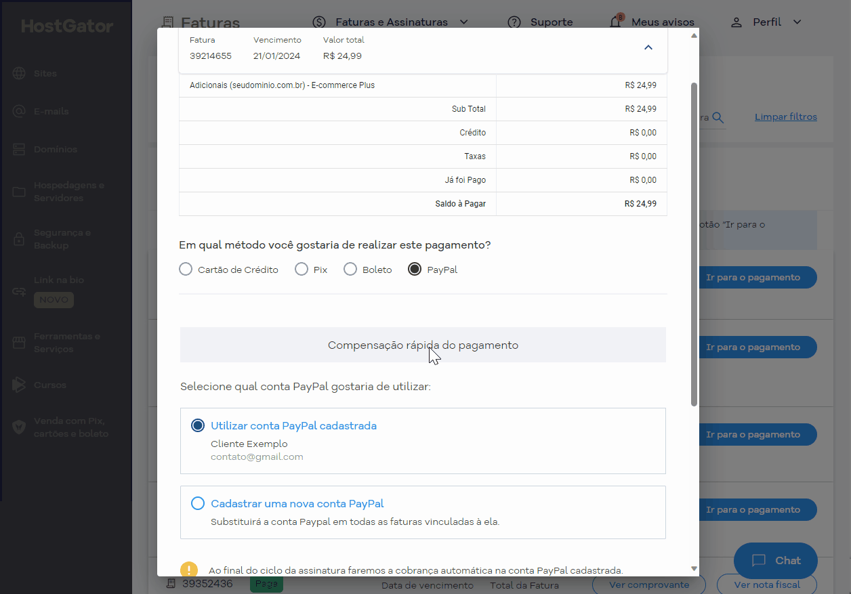Open E-mails in the sidebar menu

51,111
